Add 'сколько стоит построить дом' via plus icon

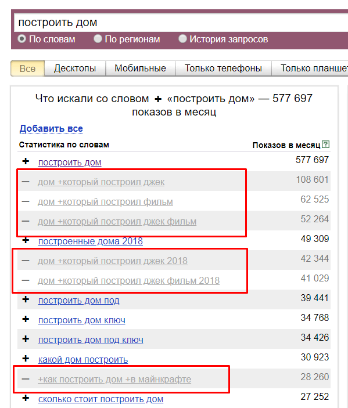tap(26, 398)
